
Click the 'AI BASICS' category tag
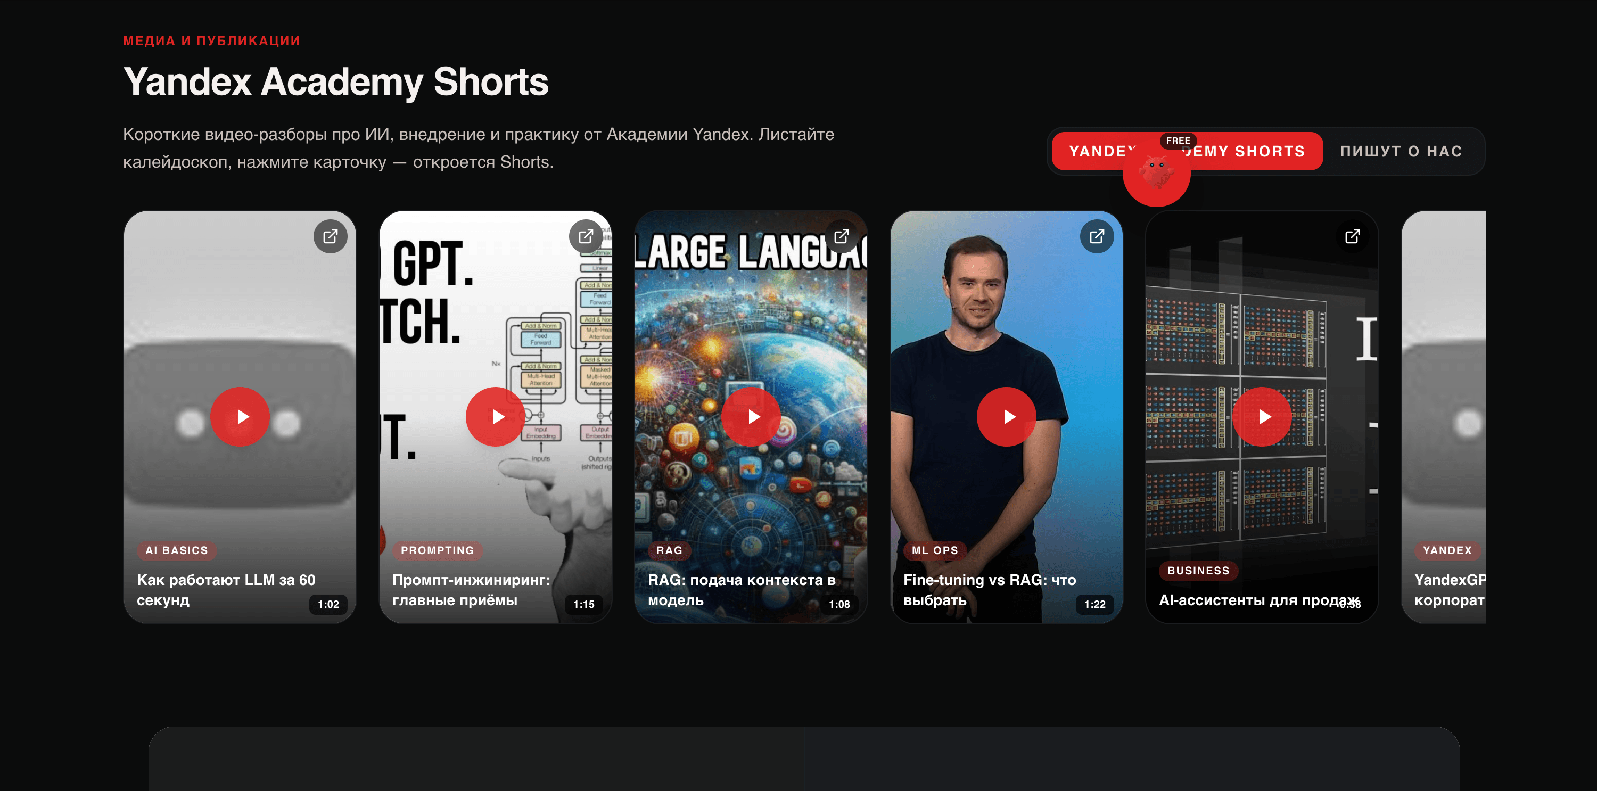(177, 550)
